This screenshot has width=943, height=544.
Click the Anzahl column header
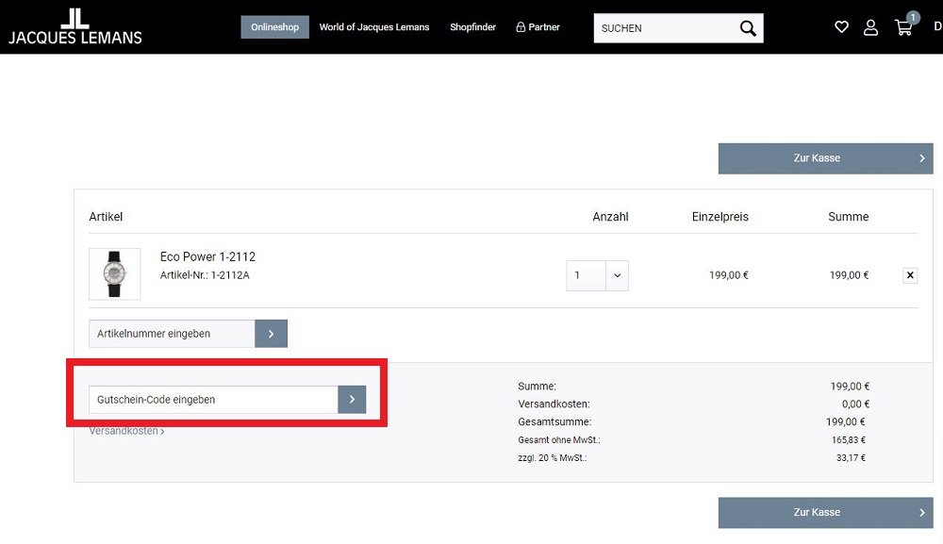point(610,217)
